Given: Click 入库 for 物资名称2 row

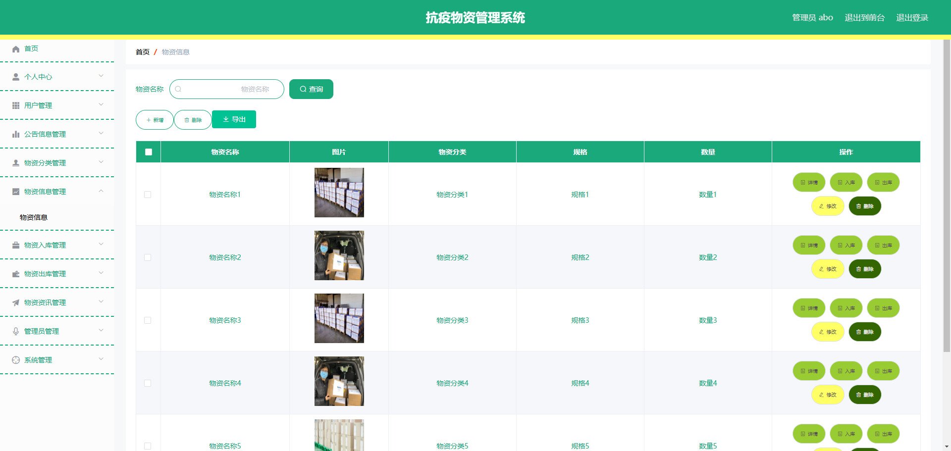Looking at the screenshot, I should 846,245.
